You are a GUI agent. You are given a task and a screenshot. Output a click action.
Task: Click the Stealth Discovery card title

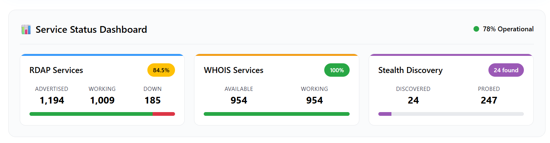pyautogui.click(x=410, y=70)
